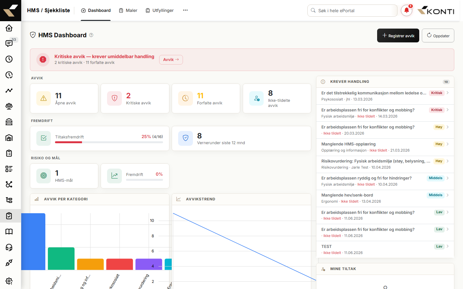Open the headset support sidebar icon
The image size is (463, 289).
point(9,247)
